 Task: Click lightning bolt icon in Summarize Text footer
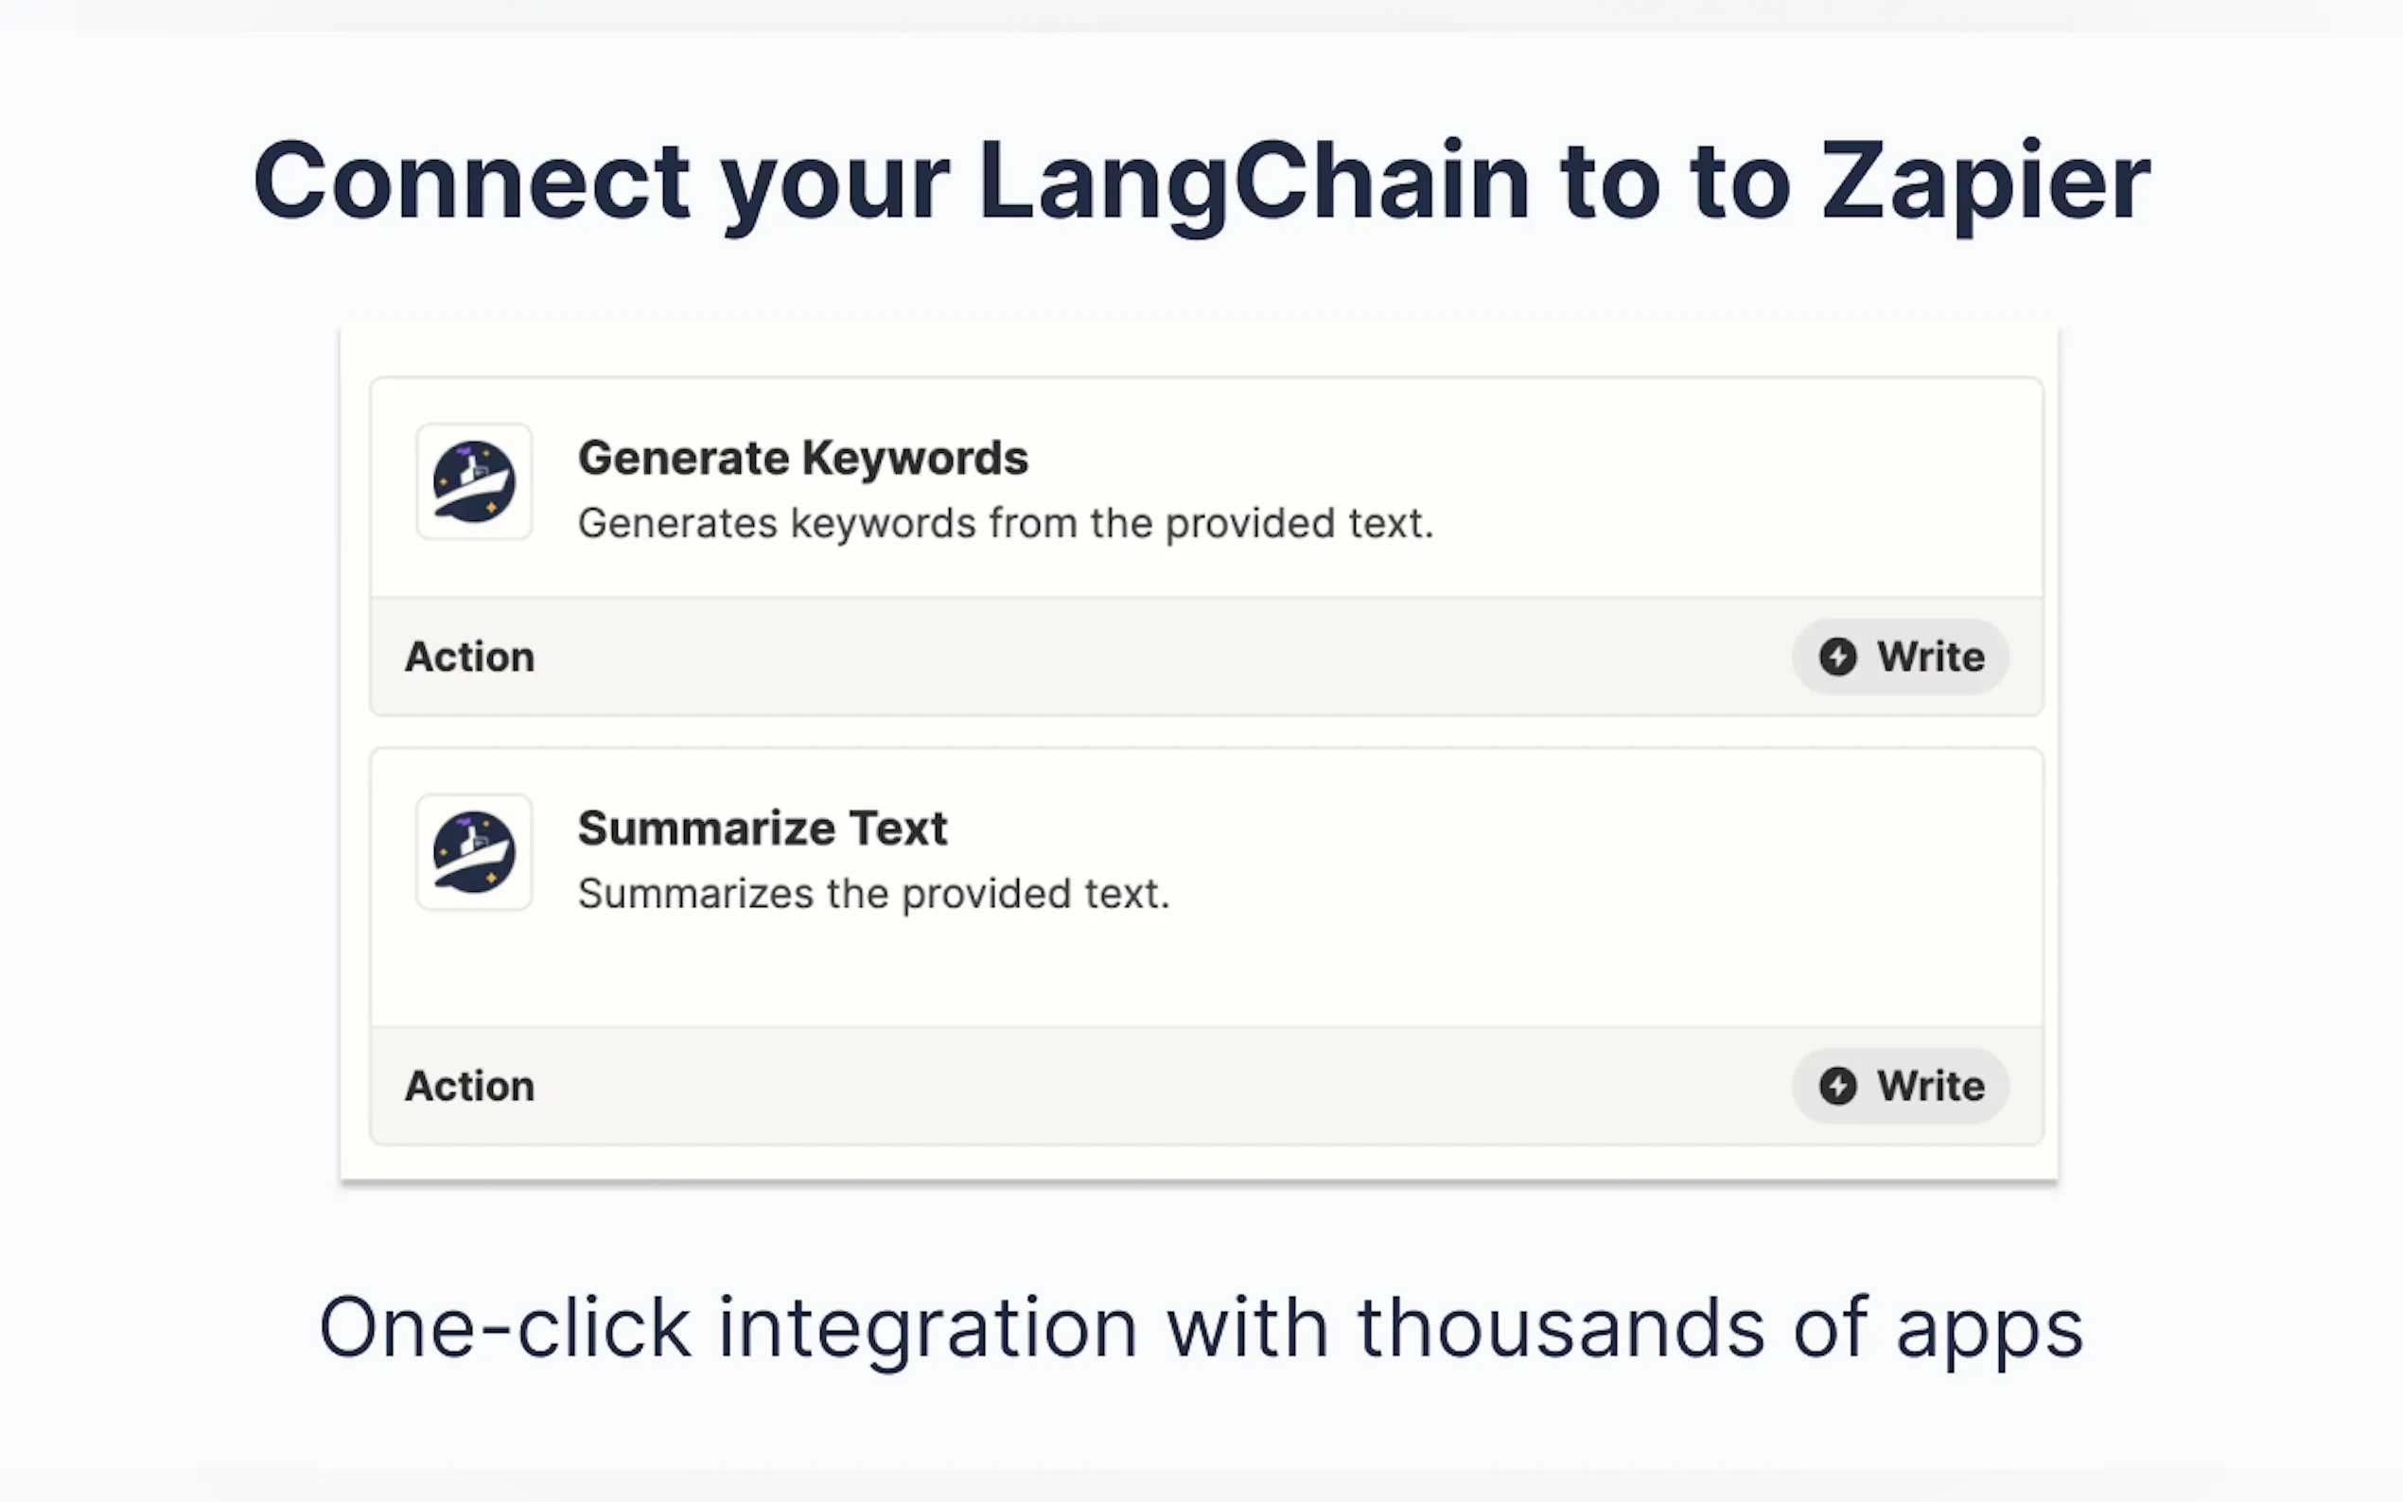1836,1086
